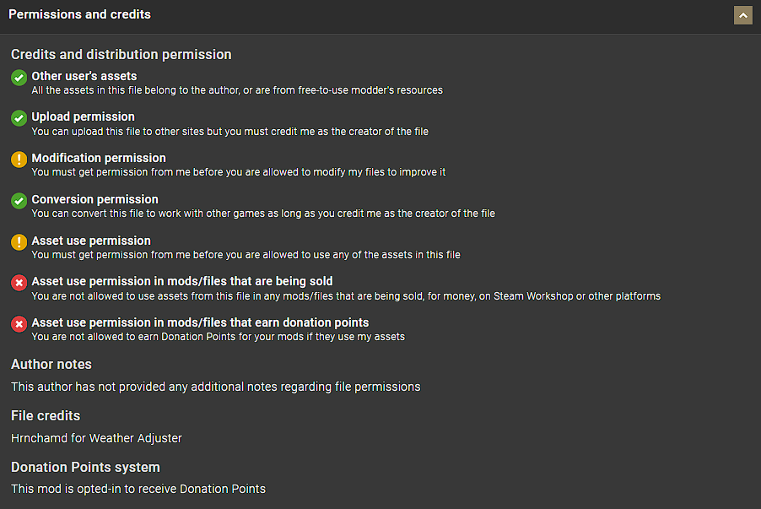This screenshot has width=761, height=509.
Task: Click yellow warning icon beside Asset use permission
Action: (19, 242)
